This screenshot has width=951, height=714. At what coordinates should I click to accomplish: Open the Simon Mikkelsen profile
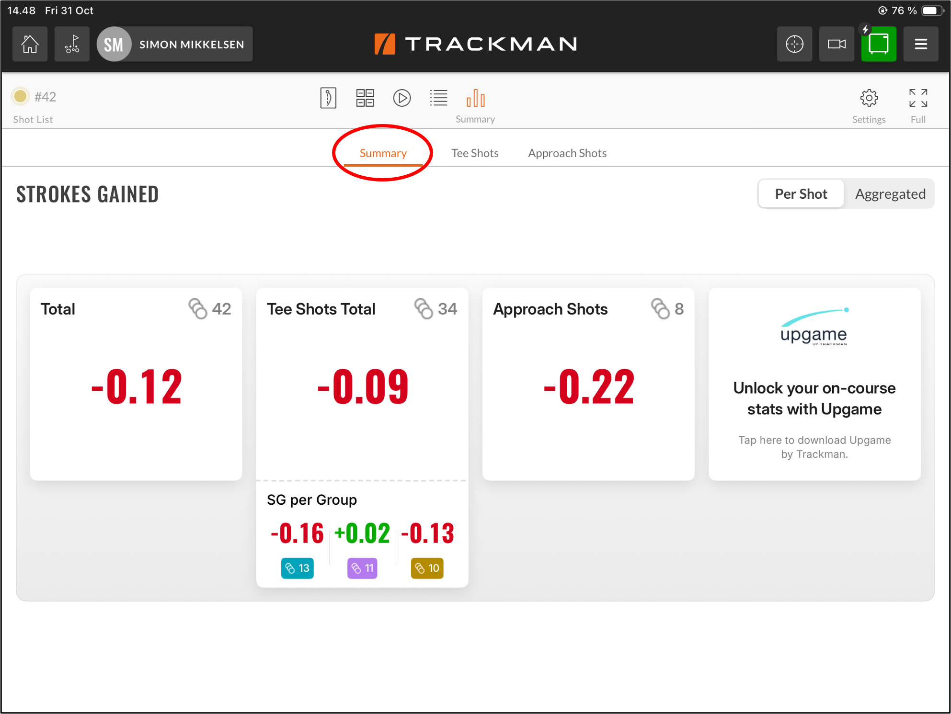(174, 44)
